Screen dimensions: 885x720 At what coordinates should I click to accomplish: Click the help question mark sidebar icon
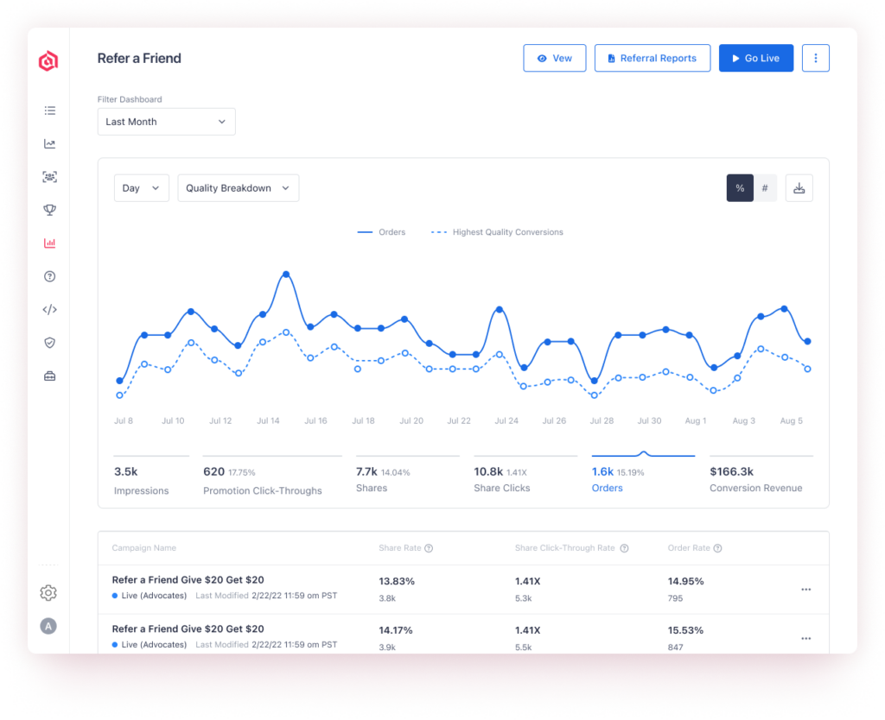(49, 276)
